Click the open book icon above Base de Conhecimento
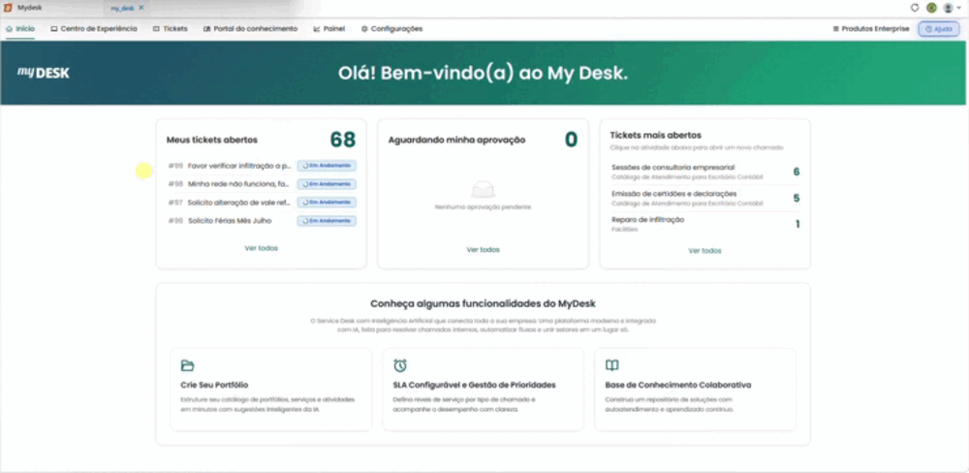The image size is (969, 473). tap(611, 365)
